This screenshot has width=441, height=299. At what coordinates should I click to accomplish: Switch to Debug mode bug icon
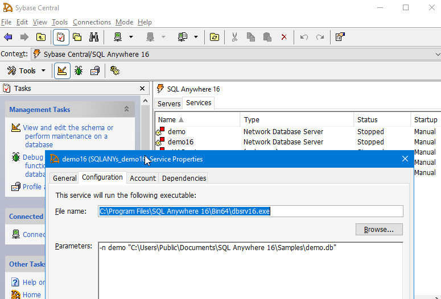click(x=79, y=70)
